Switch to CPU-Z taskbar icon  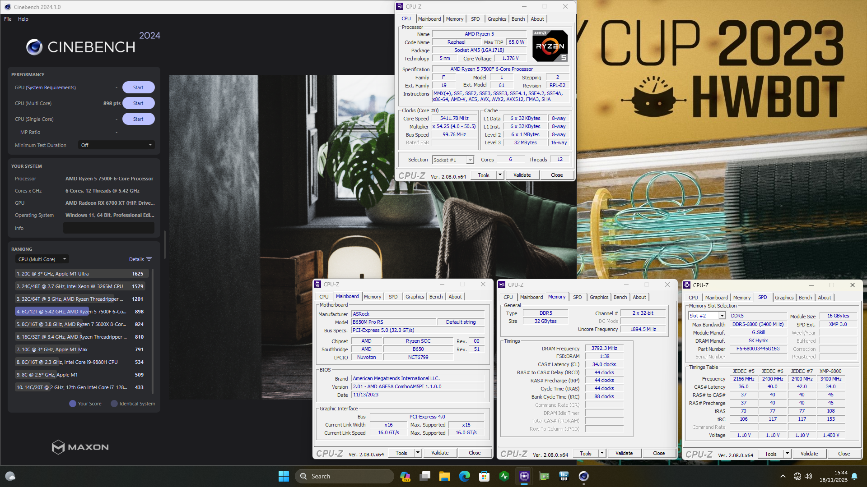click(524, 476)
